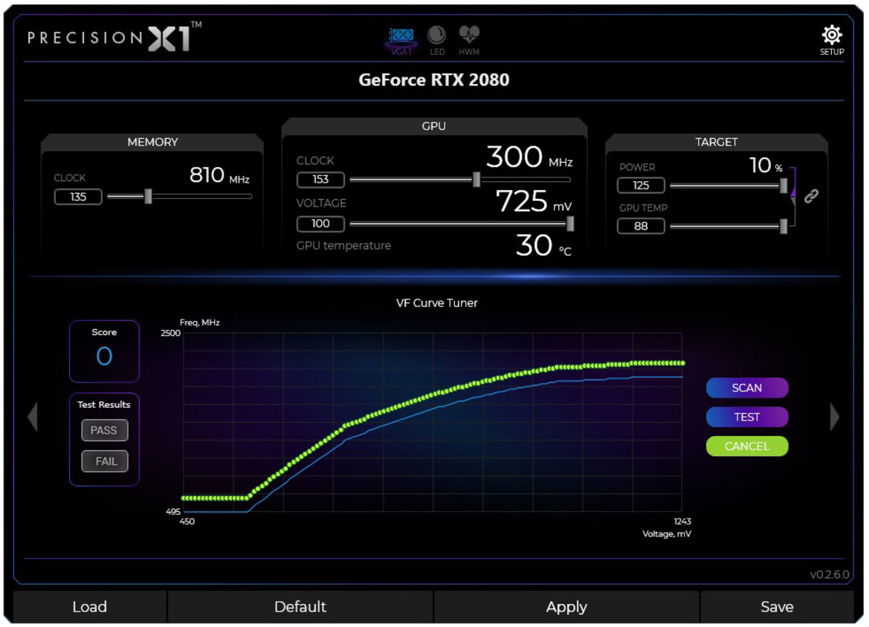Click the Score value box

pos(104,351)
